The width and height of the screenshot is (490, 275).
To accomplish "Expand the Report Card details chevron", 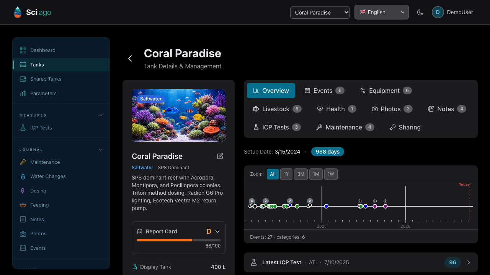I will [x=217, y=231].
